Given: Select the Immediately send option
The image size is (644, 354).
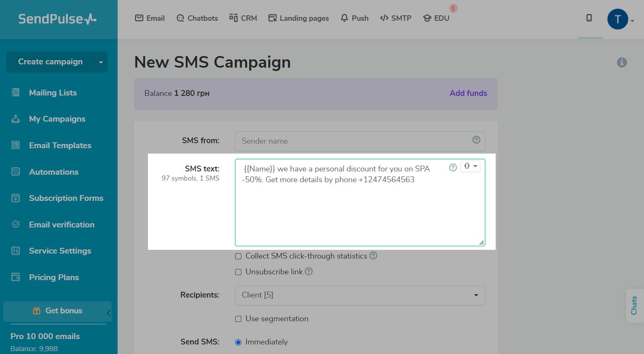Looking at the screenshot, I should coord(238,342).
